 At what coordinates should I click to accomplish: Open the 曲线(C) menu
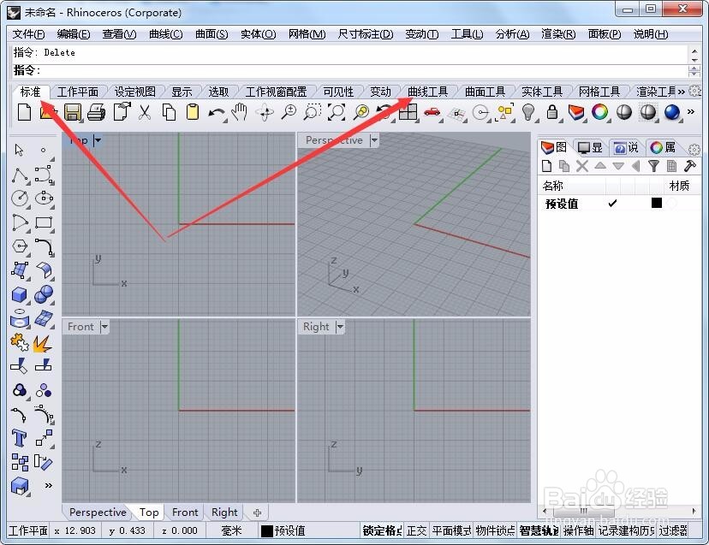point(165,34)
